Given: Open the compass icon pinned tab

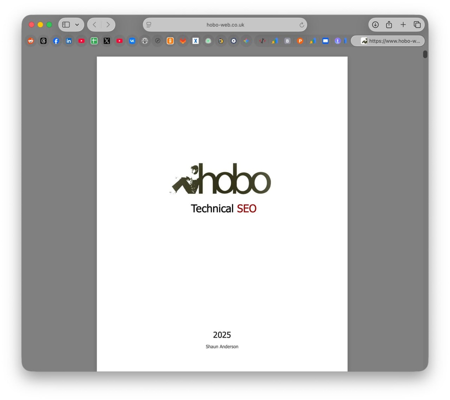Looking at the screenshot, I should click(x=157, y=41).
